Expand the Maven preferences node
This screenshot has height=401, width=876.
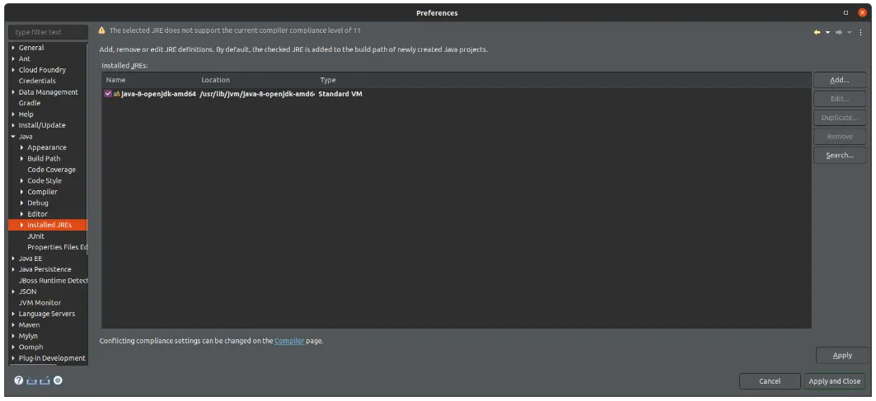(x=13, y=324)
